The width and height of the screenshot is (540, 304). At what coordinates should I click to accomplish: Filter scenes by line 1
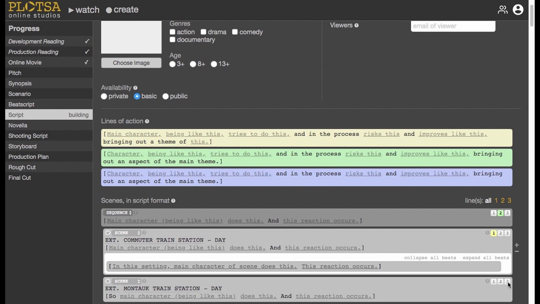[x=496, y=201]
